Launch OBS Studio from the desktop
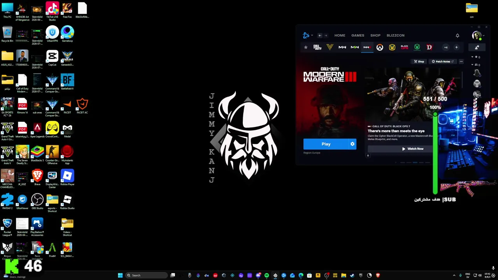Image resolution: width=498 pixels, height=280 pixels. (37, 202)
